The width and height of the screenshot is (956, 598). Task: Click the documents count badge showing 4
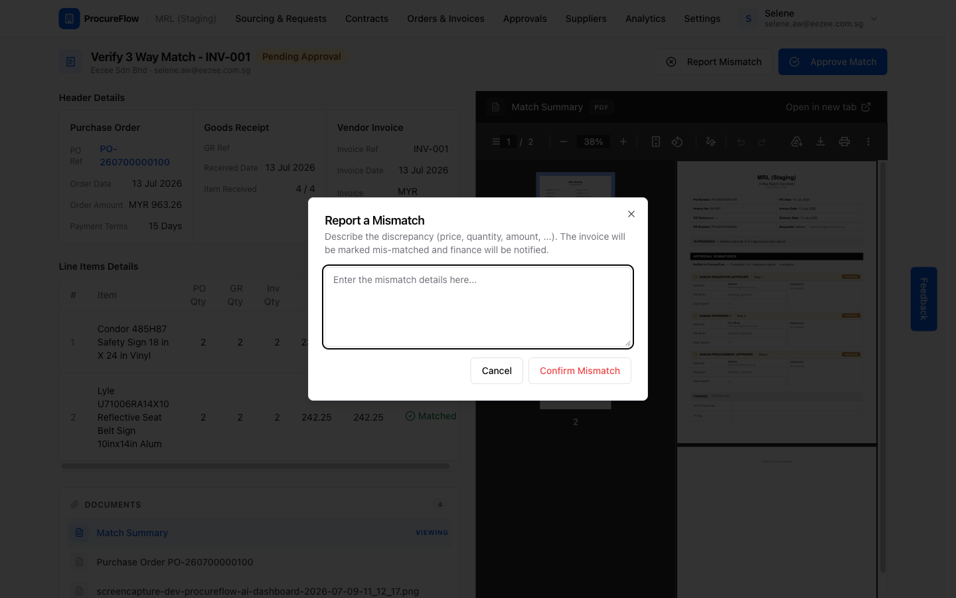click(440, 505)
